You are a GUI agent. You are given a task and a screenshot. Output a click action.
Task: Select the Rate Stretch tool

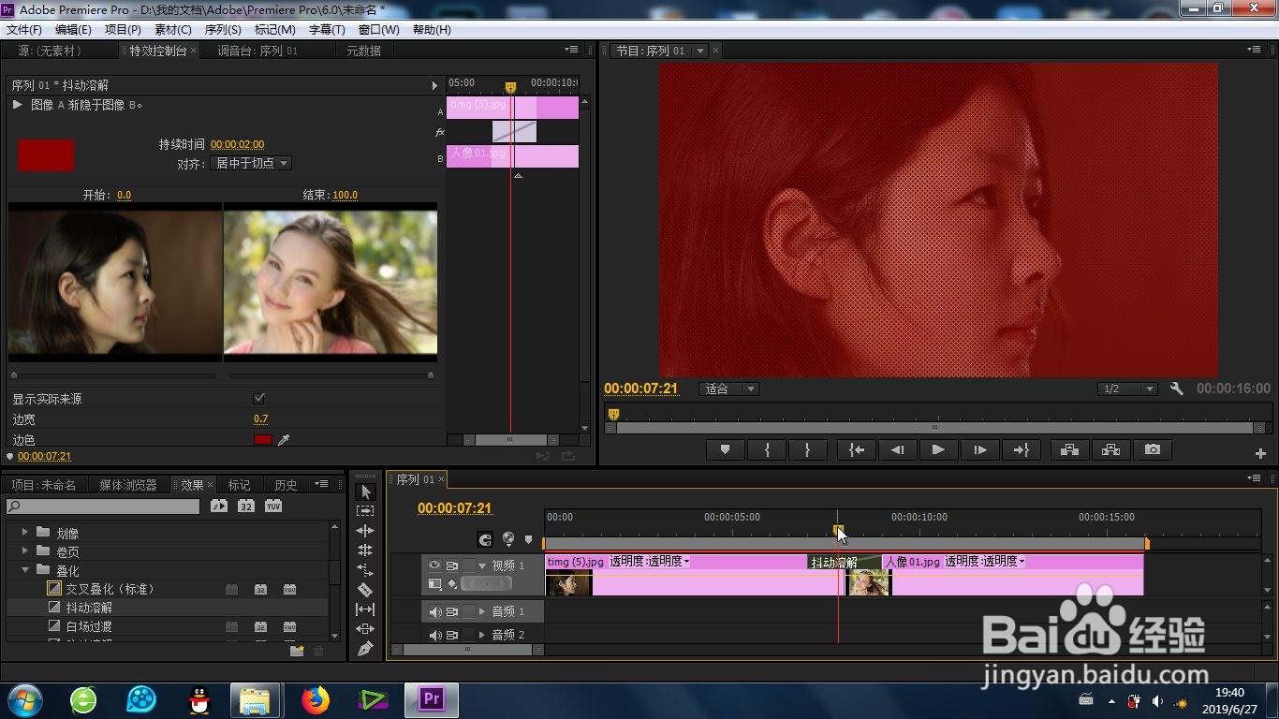click(365, 570)
